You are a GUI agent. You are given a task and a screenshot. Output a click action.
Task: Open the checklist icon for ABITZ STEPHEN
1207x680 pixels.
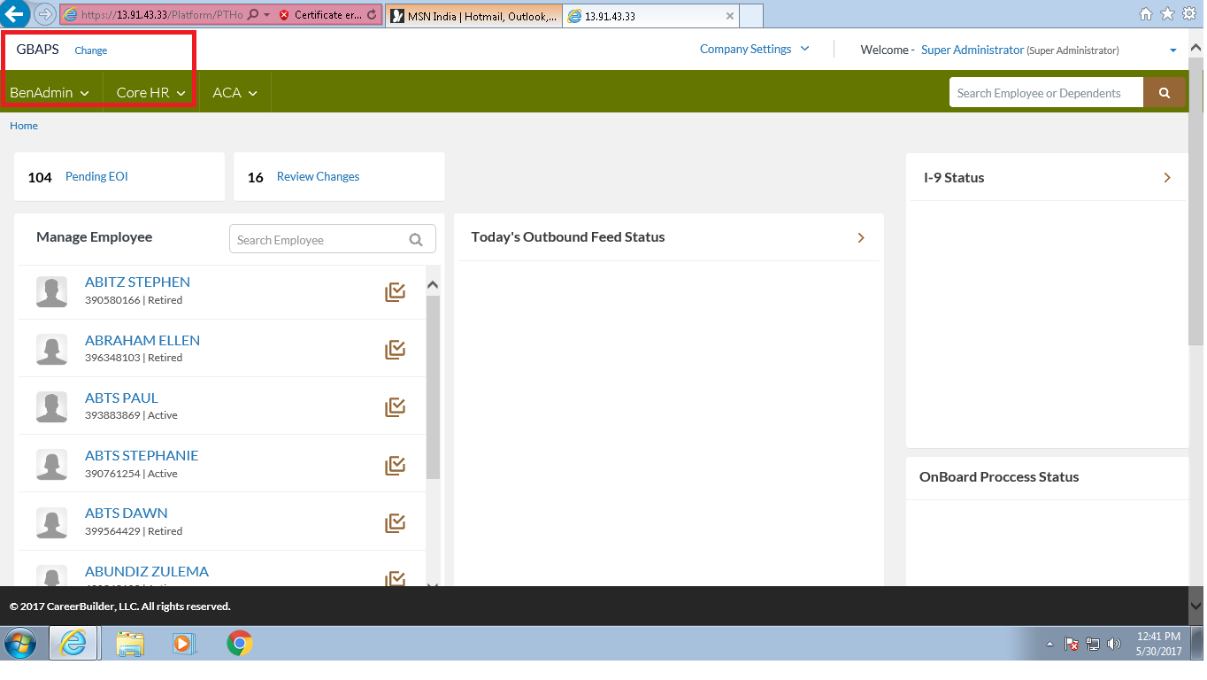(x=395, y=292)
